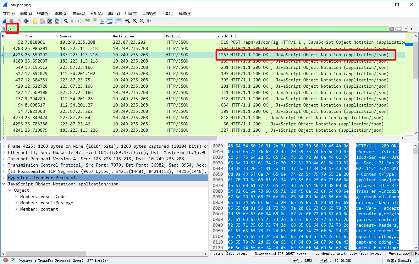
Task: Open the 视图(V) menu
Action: point(43,13)
